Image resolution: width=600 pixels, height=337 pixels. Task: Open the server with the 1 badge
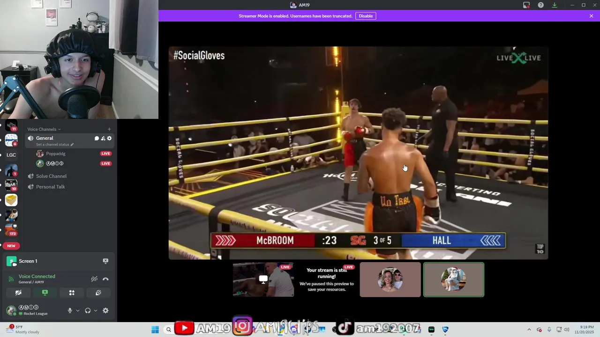pos(11,170)
